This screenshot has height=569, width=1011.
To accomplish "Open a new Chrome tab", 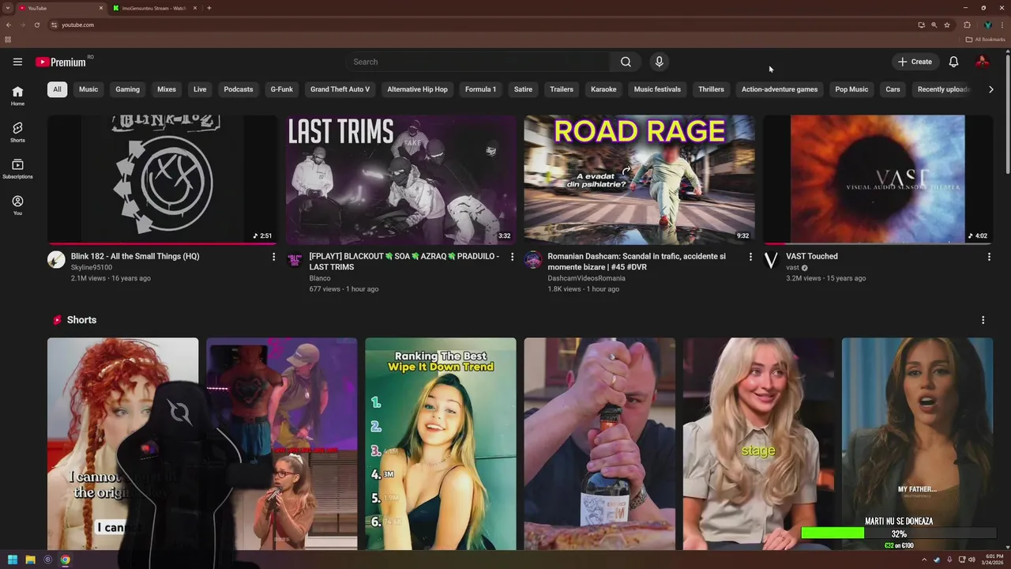I will pos(209,8).
